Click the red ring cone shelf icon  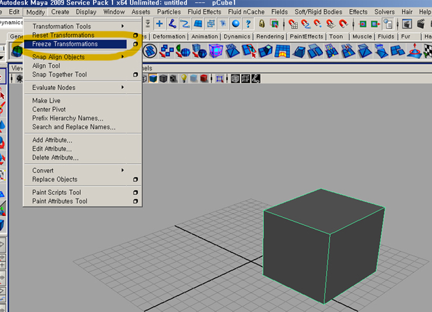click(x=415, y=51)
